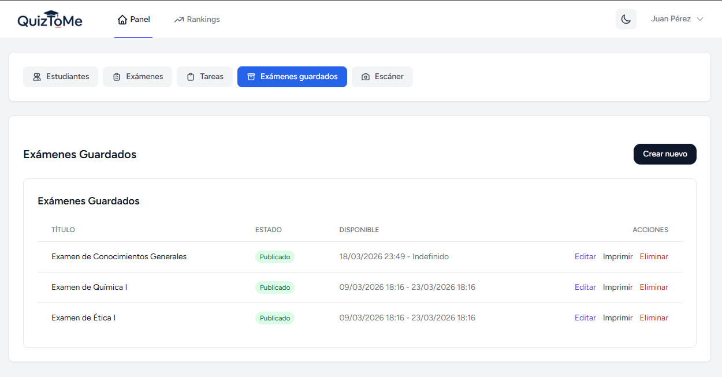Click the Tareas clipboard icon
Image resolution: width=722 pixels, height=377 pixels.
(191, 77)
